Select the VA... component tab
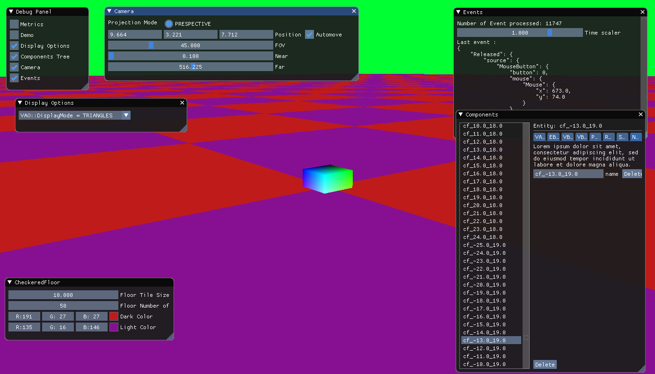This screenshot has width=655, height=374. [x=539, y=137]
